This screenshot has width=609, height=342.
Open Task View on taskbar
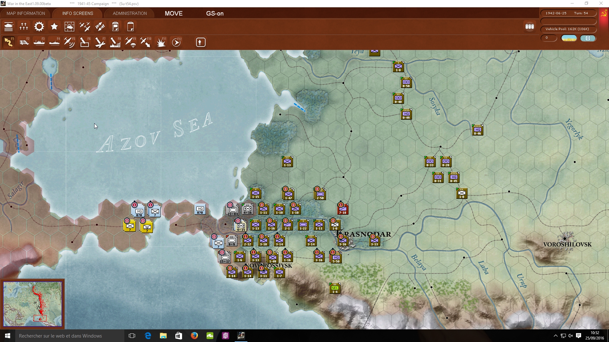tap(132, 336)
